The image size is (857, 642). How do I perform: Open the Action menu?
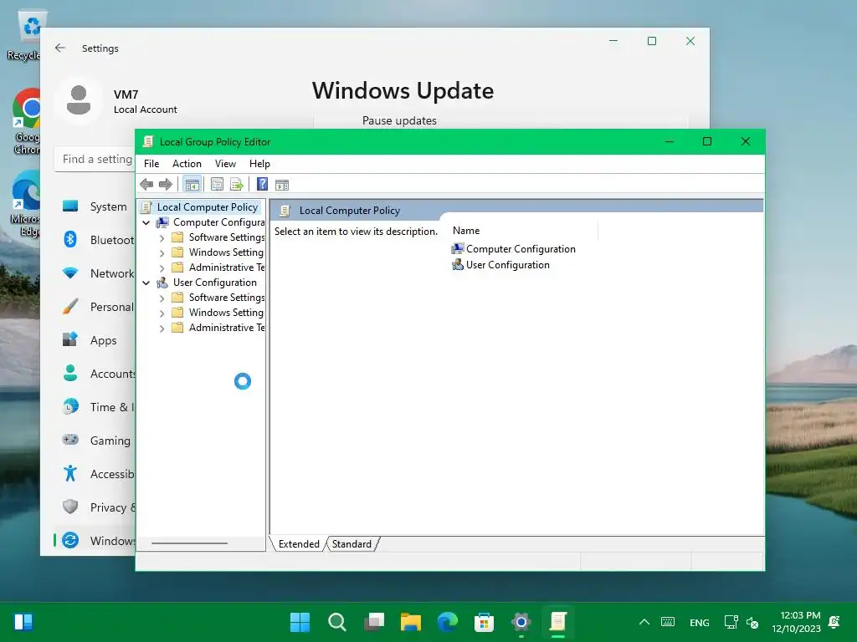pyautogui.click(x=187, y=164)
